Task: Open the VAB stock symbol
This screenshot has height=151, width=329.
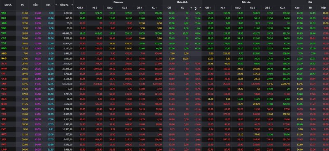Action: click(4, 13)
